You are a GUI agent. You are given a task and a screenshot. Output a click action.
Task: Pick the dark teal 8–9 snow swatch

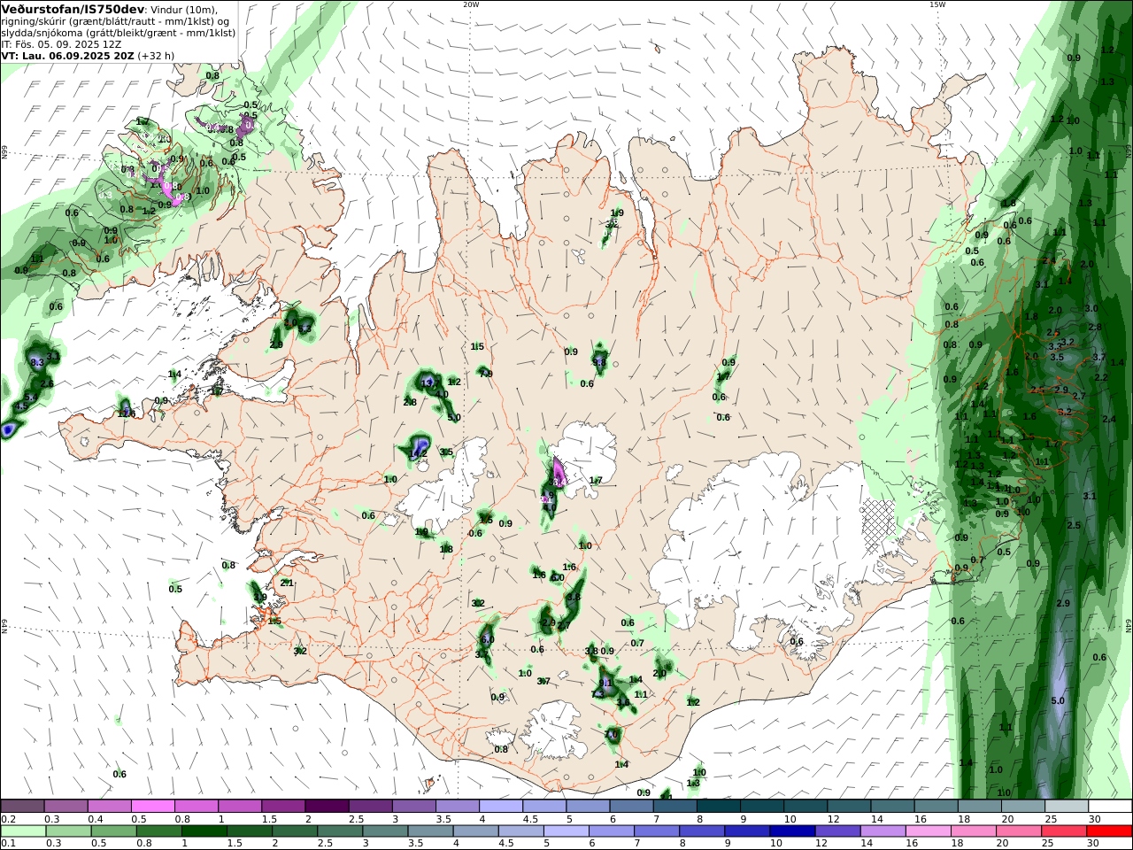point(719,807)
